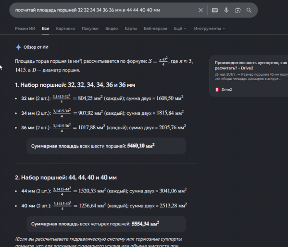Open search by image camera icon
The height and width of the screenshot is (247, 288).
pos(238,10)
